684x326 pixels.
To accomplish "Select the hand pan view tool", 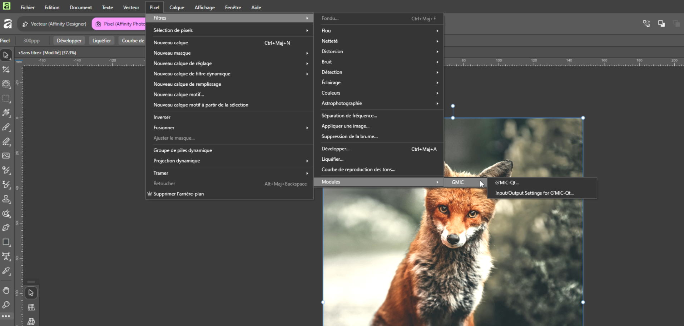I will click(6, 290).
